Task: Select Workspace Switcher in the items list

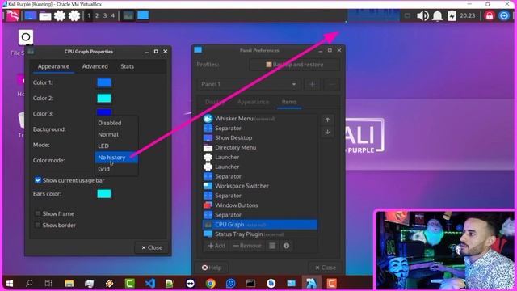Action: coord(260,186)
